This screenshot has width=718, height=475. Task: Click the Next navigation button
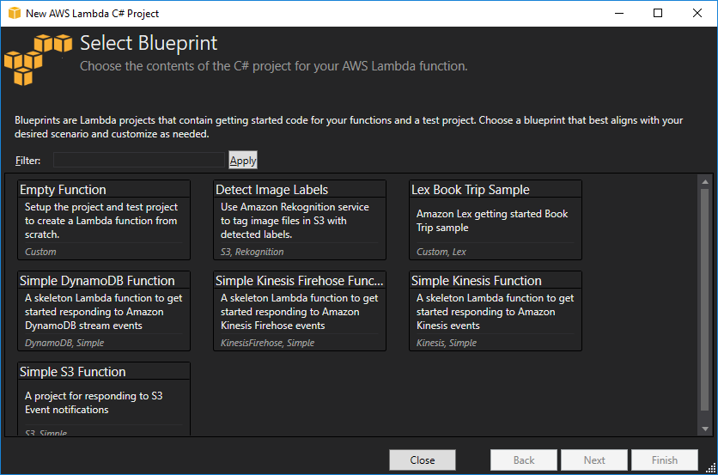click(594, 460)
